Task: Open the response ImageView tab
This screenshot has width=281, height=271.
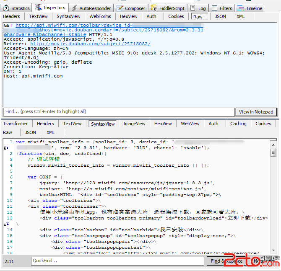Action: coord(134,124)
